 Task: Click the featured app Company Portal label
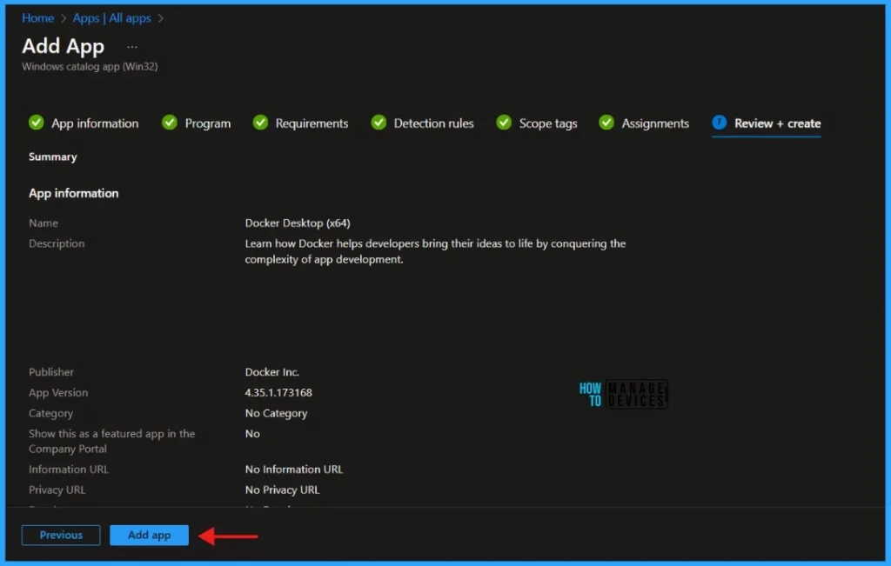tap(112, 441)
